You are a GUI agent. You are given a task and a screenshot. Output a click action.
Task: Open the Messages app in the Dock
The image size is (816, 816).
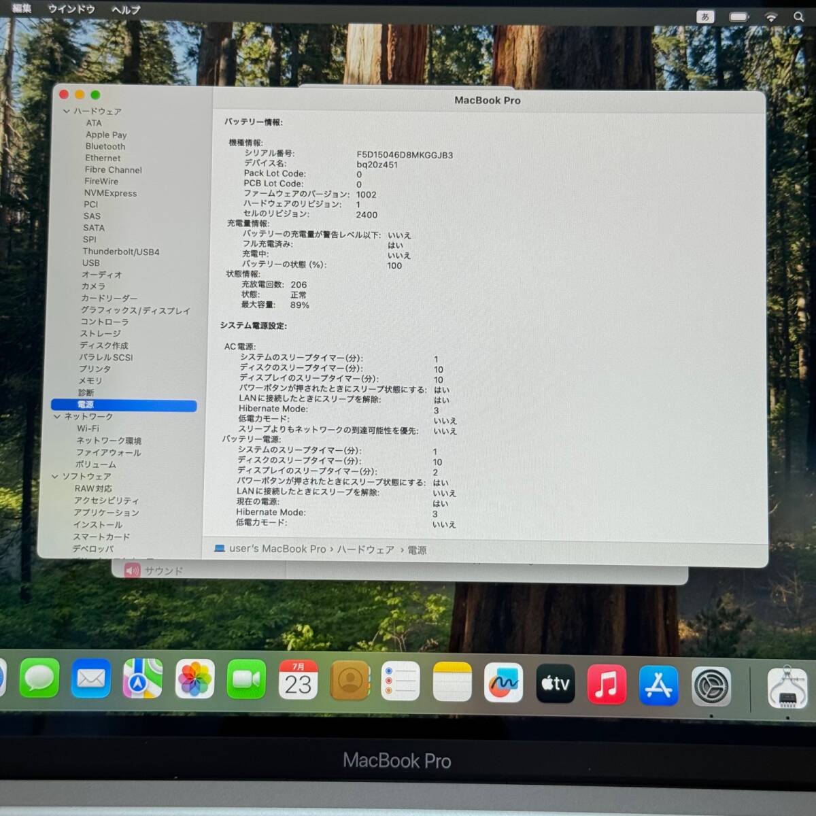click(39, 678)
